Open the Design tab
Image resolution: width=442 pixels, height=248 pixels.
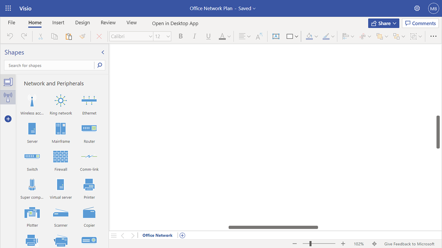pyautogui.click(x=82, y=23)
